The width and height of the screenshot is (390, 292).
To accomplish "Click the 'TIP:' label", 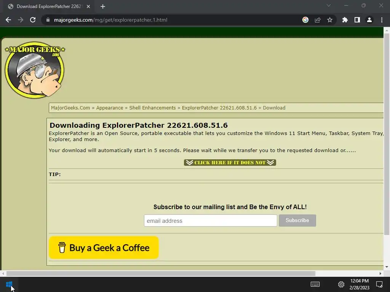I will coord(55,174).
